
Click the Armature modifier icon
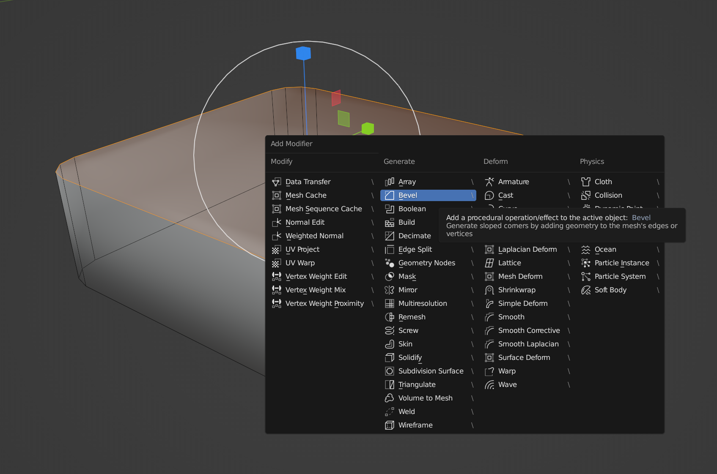coord(489,182)
